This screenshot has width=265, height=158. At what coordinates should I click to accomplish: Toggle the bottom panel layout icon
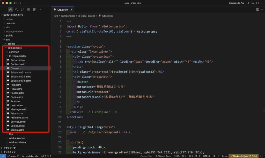(x=253, y=3)
